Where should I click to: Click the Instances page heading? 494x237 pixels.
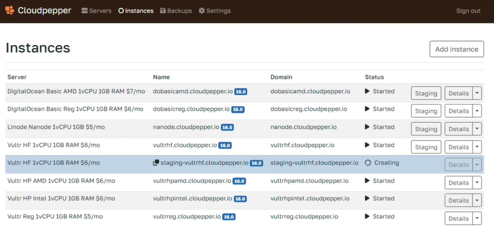click(x=38, y=48)
